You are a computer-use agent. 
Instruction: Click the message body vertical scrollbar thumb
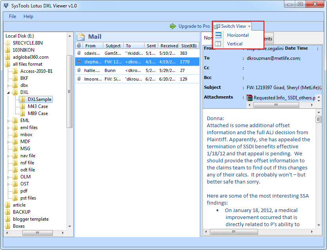click(x=318, y=119)
